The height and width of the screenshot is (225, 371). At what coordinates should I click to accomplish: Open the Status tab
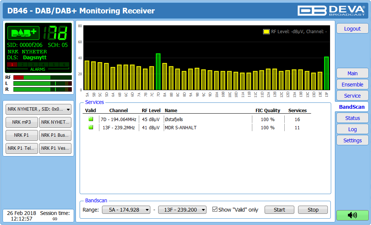pos(352,118)
